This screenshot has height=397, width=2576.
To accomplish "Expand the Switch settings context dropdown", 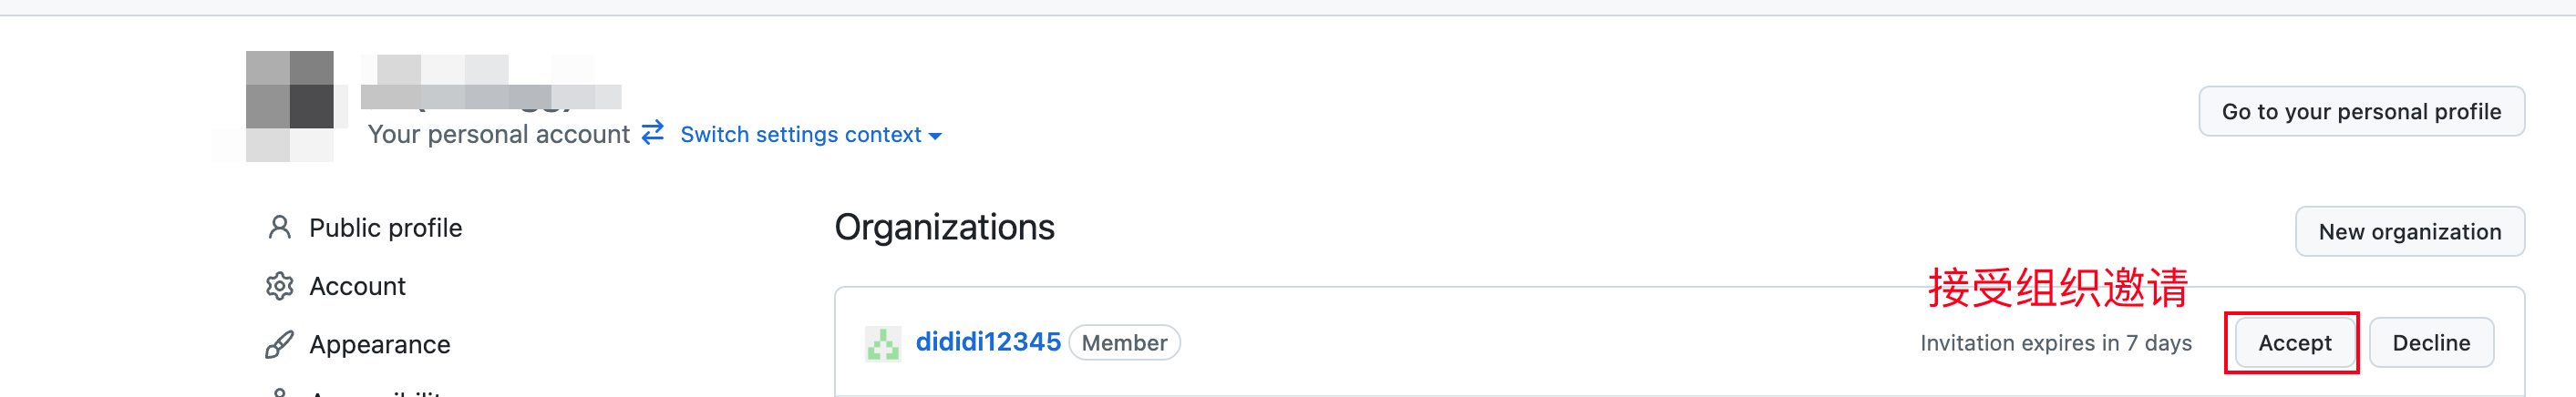I will [x=810, y=135].
